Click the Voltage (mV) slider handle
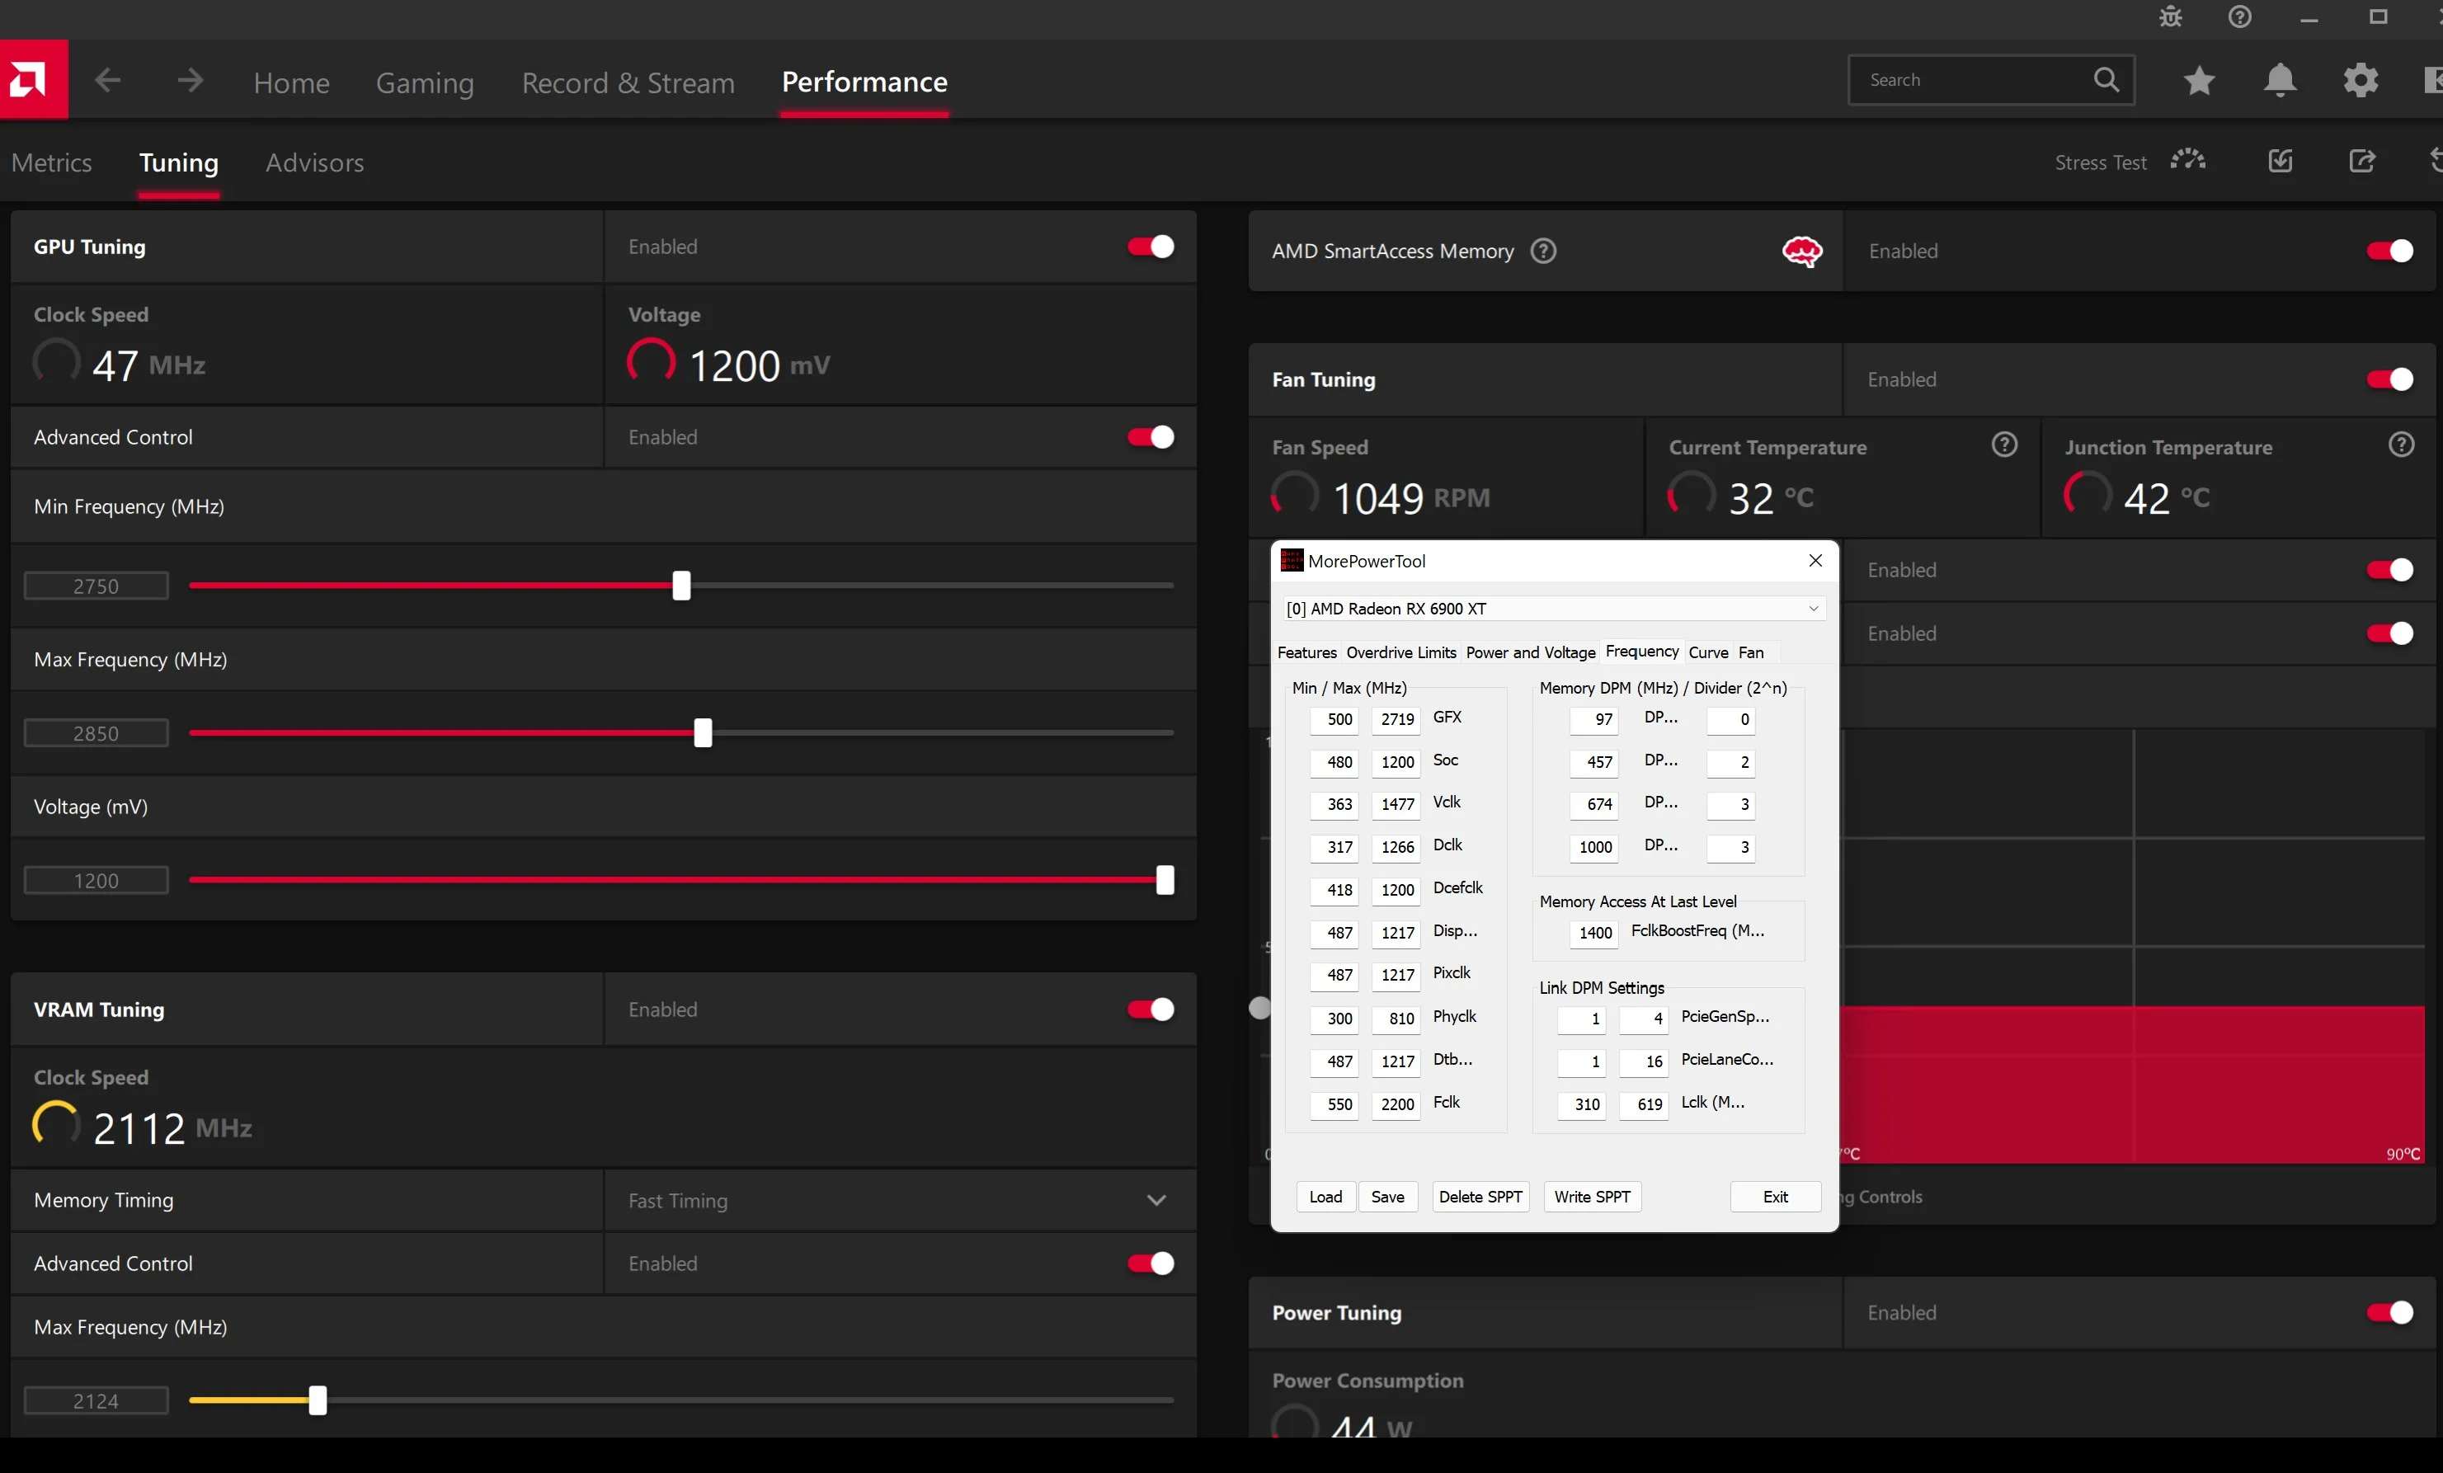The width and height of the screenshot is (2443, 1473). click(x=1165, y=880)
